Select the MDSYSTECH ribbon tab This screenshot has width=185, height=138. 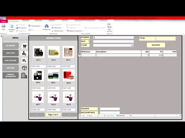[x=15, y=21]
